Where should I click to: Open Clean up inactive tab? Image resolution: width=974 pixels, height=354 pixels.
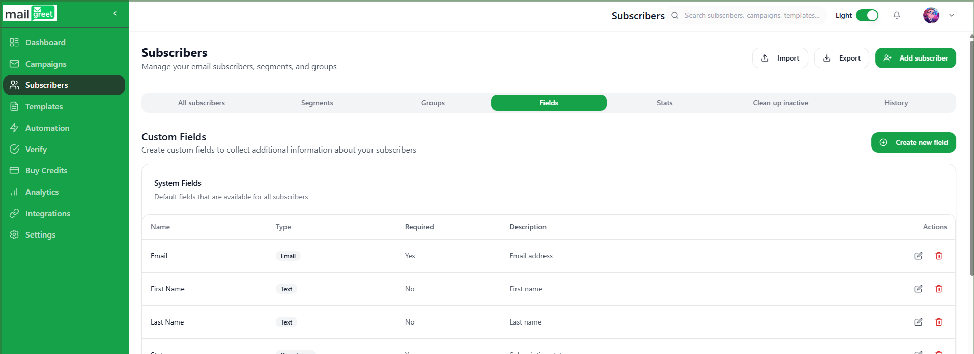(x=781, y=103)
